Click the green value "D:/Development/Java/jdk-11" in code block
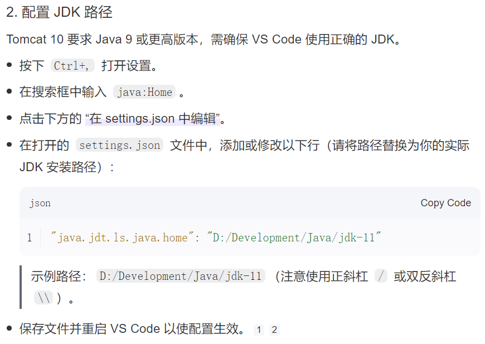 click(x=294, y=238)
